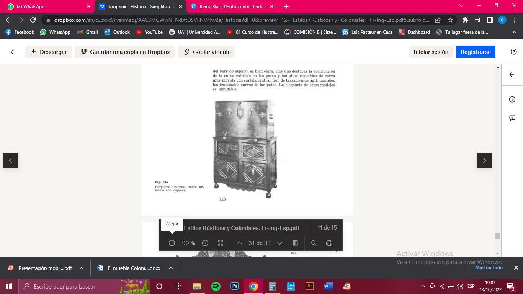Click the Registrarse button

pos(476,52)
